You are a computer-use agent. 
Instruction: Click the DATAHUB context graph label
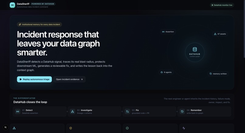click(195, 55)
